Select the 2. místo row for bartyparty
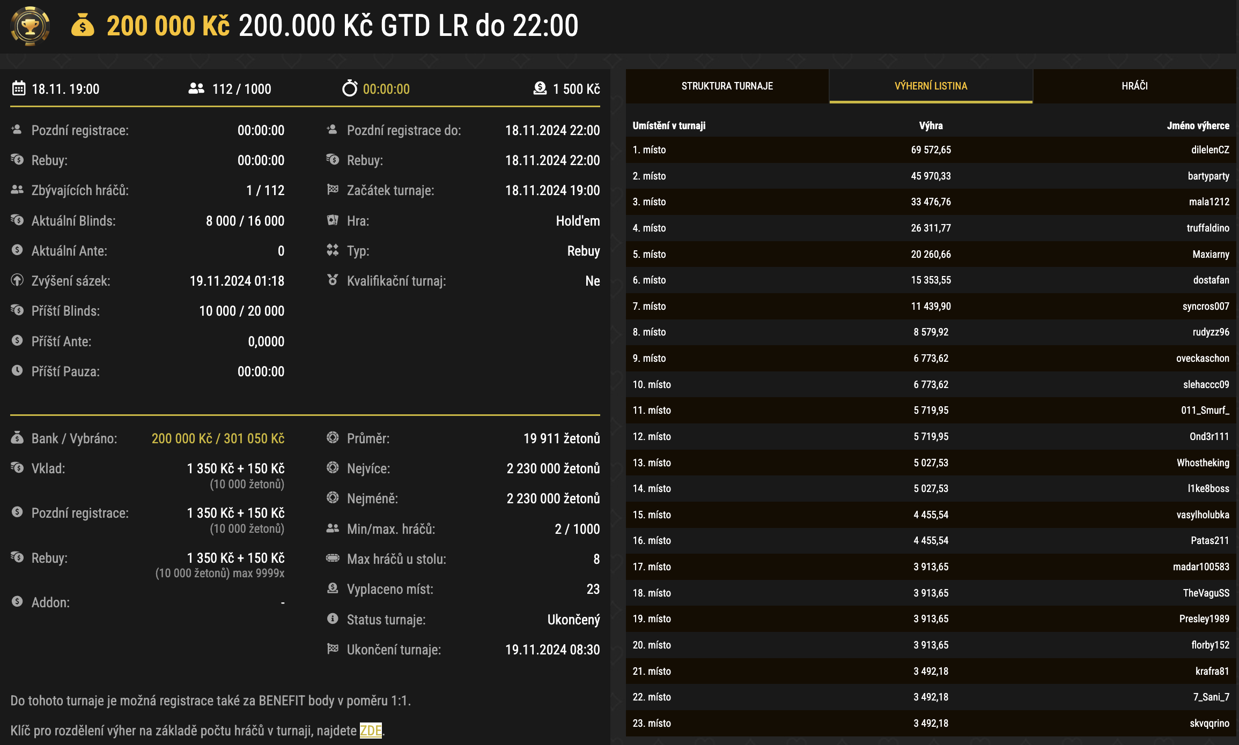This screenshot has width=1239, height=745. click(931, 176)
